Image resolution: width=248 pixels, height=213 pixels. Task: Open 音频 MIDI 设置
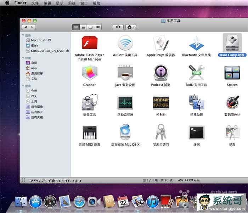[x=90, y=133]
